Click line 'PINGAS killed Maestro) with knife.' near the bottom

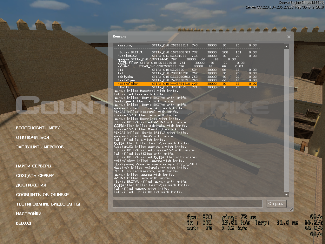(x=146, y=171)
